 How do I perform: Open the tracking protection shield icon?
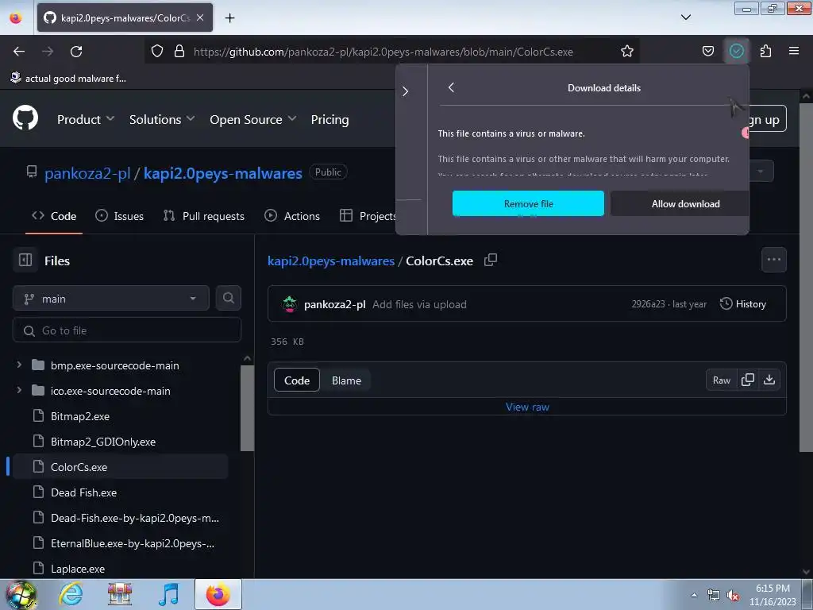click(157, 51)
